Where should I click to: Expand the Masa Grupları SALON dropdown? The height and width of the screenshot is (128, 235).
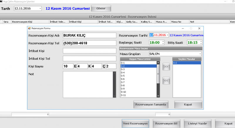tap(200, 54)
